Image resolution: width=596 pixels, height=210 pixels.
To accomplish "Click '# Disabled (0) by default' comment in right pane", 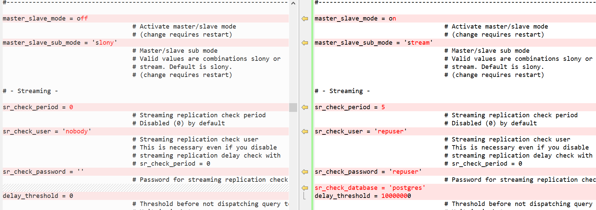I will click(x=491, y=123).
